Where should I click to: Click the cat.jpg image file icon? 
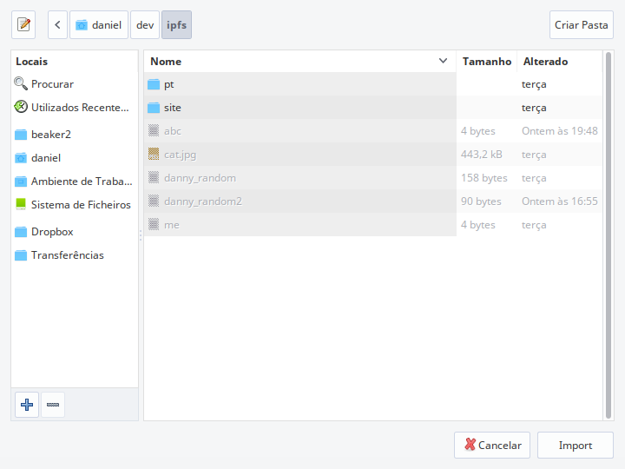[x=154, y=154]
